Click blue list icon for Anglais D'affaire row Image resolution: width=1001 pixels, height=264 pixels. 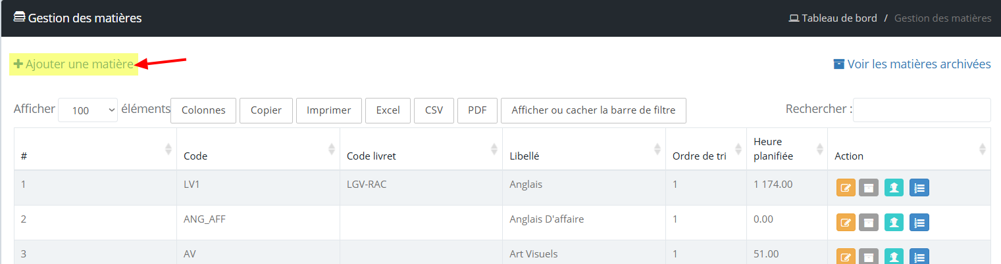tap(919, 223)
